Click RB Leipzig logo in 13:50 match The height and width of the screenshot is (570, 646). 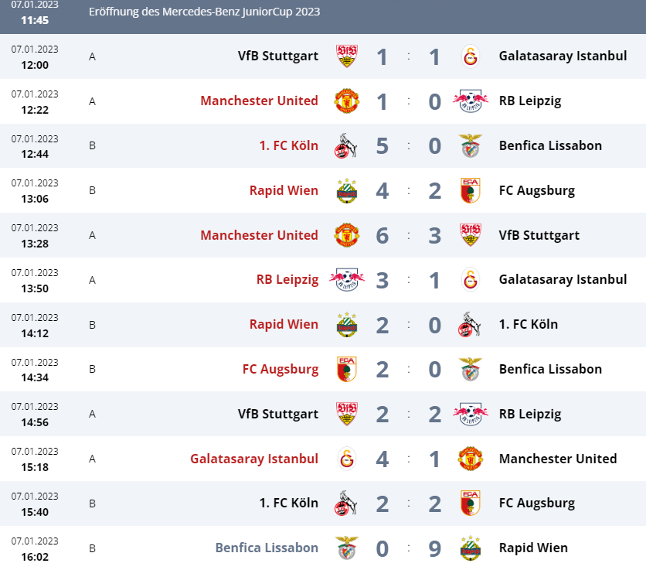pos(346,280)
